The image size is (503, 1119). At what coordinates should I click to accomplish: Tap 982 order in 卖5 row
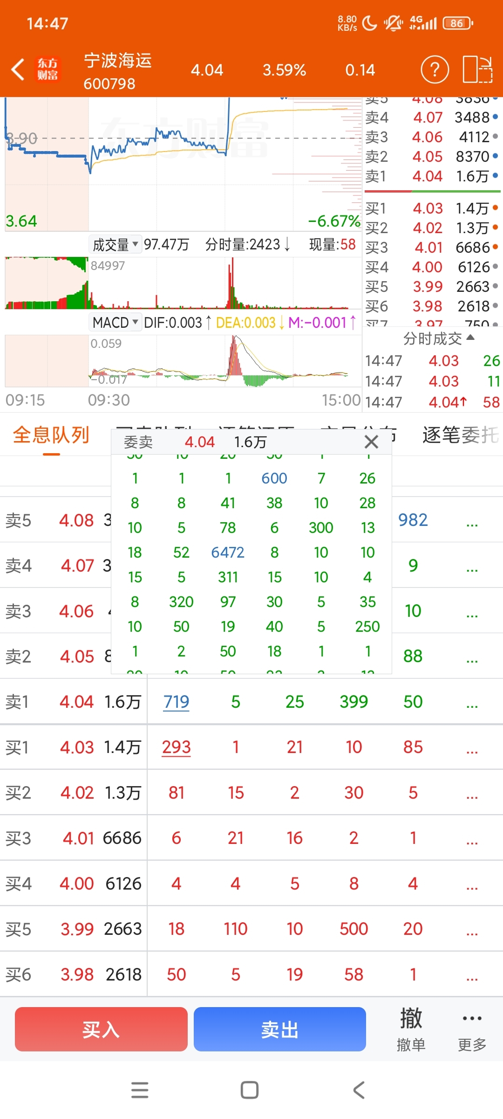413,520
